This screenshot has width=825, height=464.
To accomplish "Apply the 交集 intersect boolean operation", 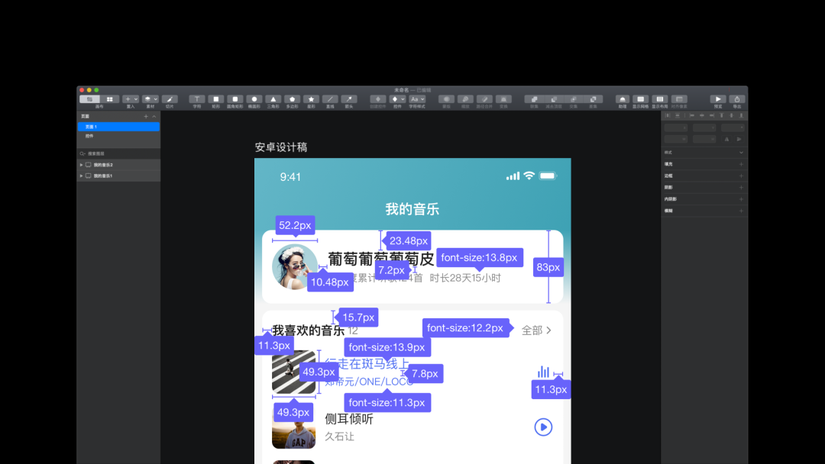I will point(574,98).
